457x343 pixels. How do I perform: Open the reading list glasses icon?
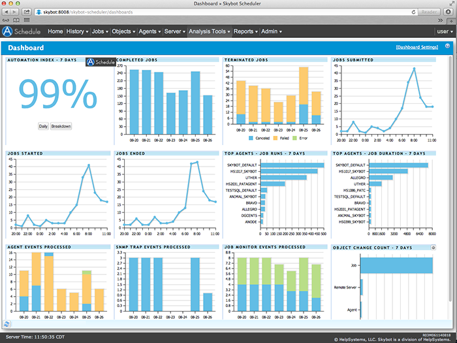pos(5,20)
